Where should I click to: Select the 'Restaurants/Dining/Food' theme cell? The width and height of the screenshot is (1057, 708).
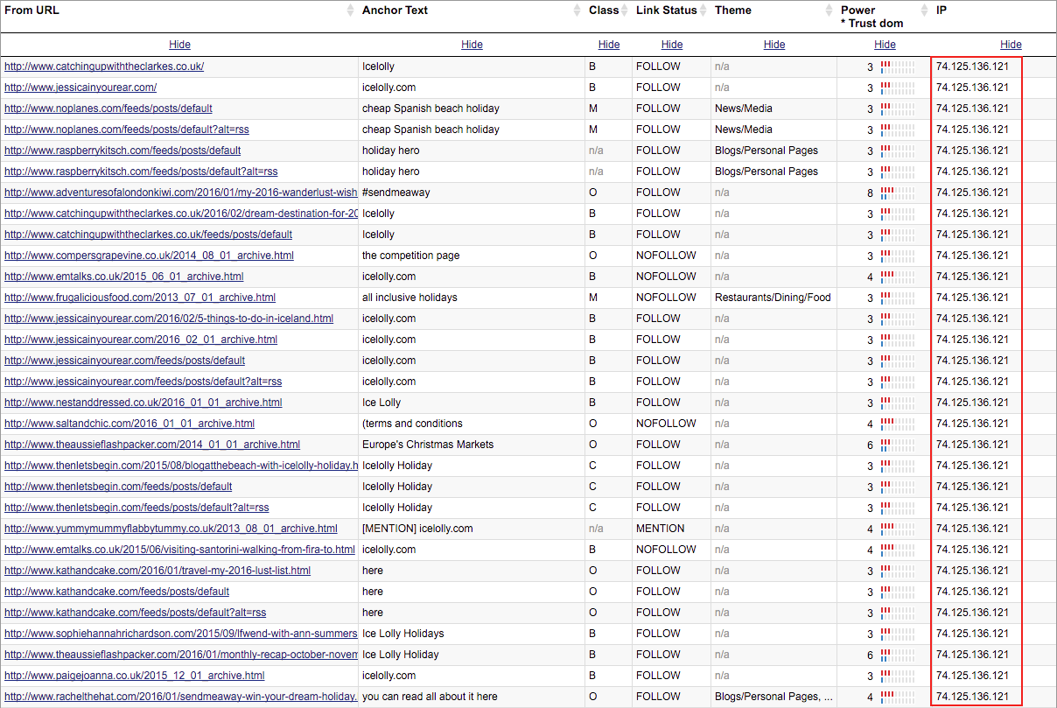pos(773,298)
